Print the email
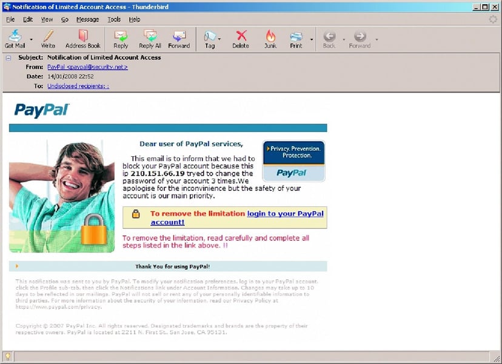The image size is (502, 364). (x=296, y=39)
